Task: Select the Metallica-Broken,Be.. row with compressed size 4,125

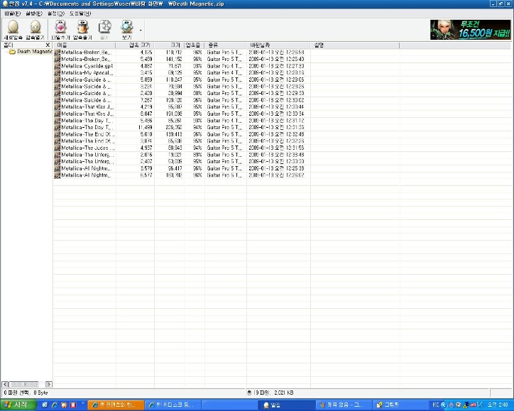Action: tap(182, 52)
